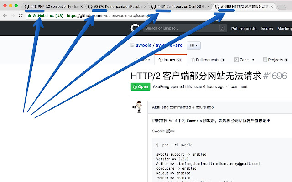This screenshot has width=292, height=182.
Task: Click the 4 hours ago timestamp under the title
Action: point(214,86)
